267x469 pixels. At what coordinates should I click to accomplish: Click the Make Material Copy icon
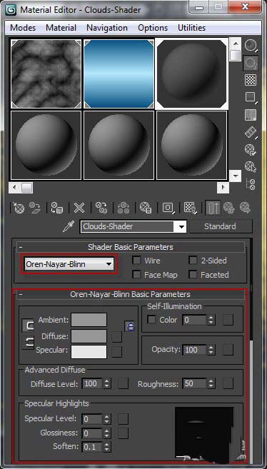pos(101,208)
